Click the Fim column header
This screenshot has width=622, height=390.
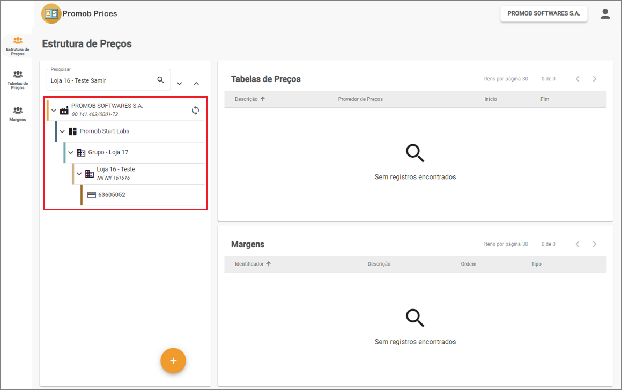pos(545,99)
